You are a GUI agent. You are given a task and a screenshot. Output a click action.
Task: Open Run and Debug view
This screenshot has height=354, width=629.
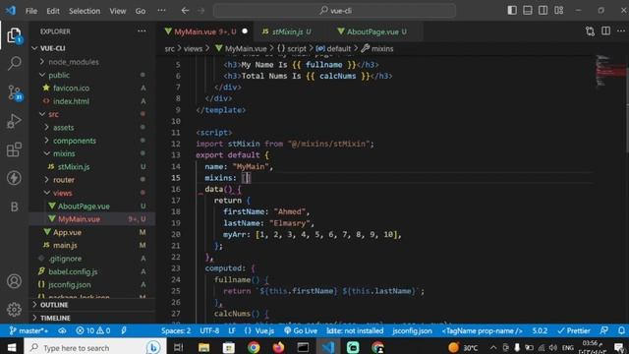14,121
